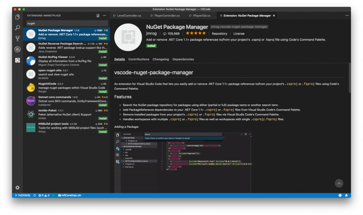Close the NuGet Package Manager extension tab
The width and height of the screenshot is (363, 215).
274,16
